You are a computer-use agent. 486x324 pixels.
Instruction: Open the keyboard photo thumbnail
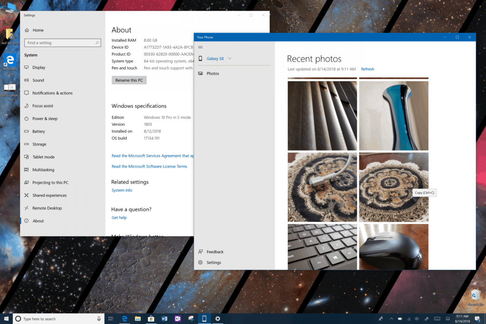pyautogui.click(x=322, y=247)
